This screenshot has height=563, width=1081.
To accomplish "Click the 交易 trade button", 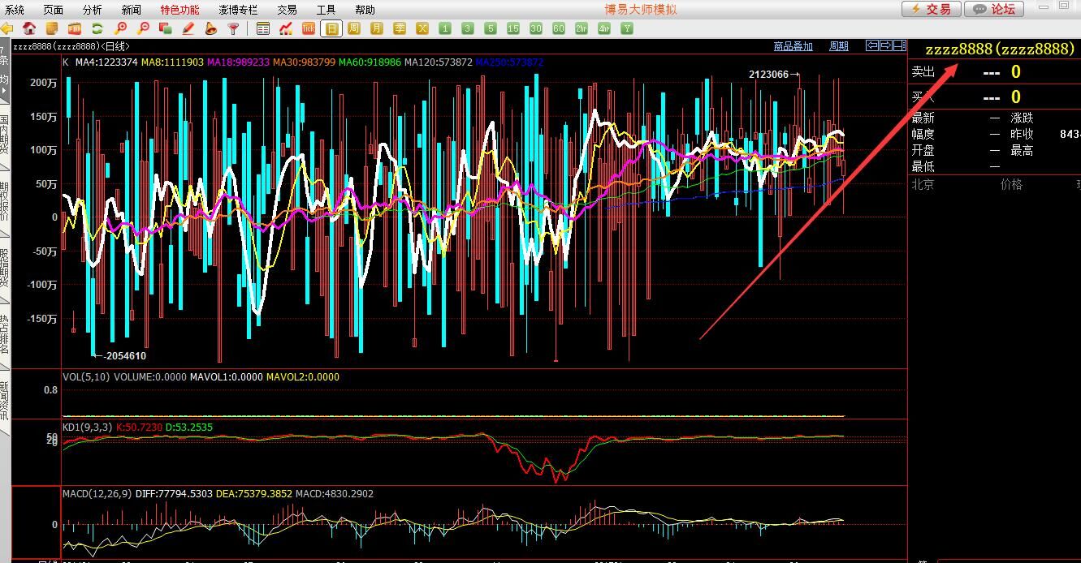I will tap(932, 9).
